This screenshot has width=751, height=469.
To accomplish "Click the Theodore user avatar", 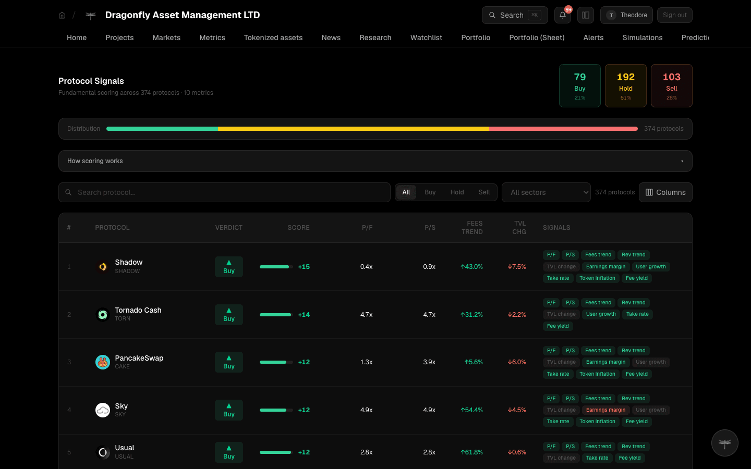I will pos(611,15).
